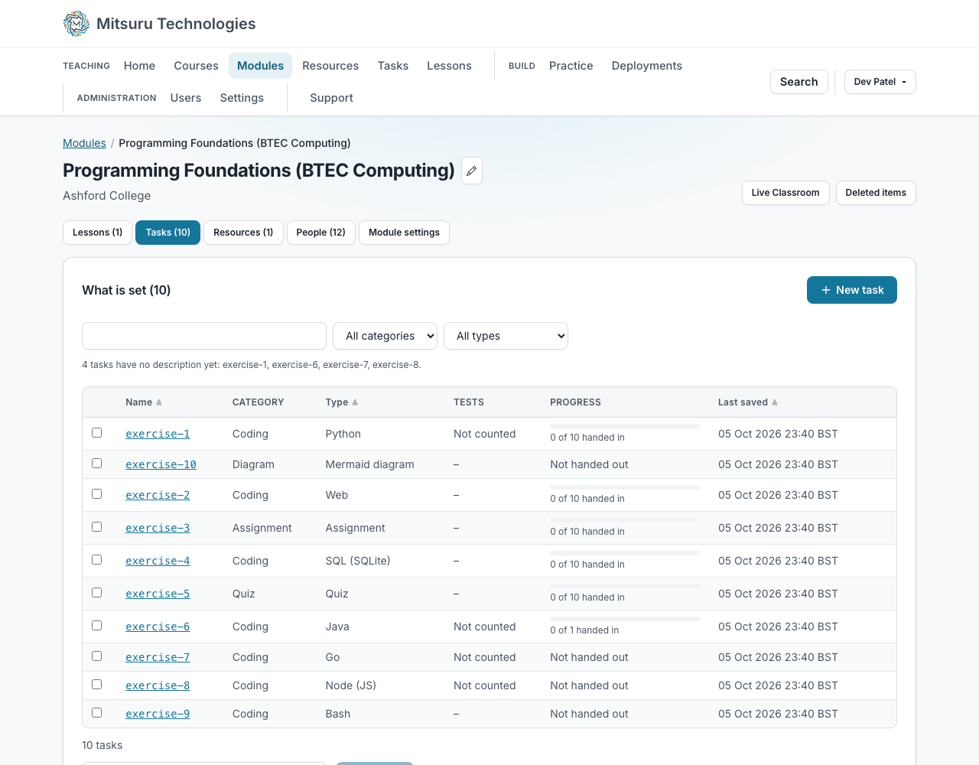Focus the task filter text field
The height and width of the screenshot is (765, 979).
tap(204, 336)
